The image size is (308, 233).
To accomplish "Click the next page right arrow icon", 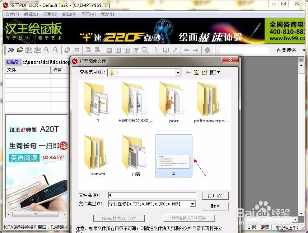I will 195,51.
